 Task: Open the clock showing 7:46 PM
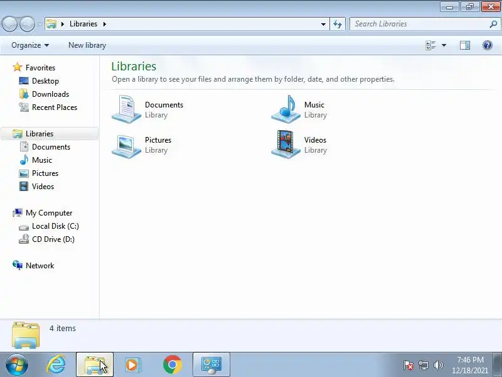coord(470,365)
